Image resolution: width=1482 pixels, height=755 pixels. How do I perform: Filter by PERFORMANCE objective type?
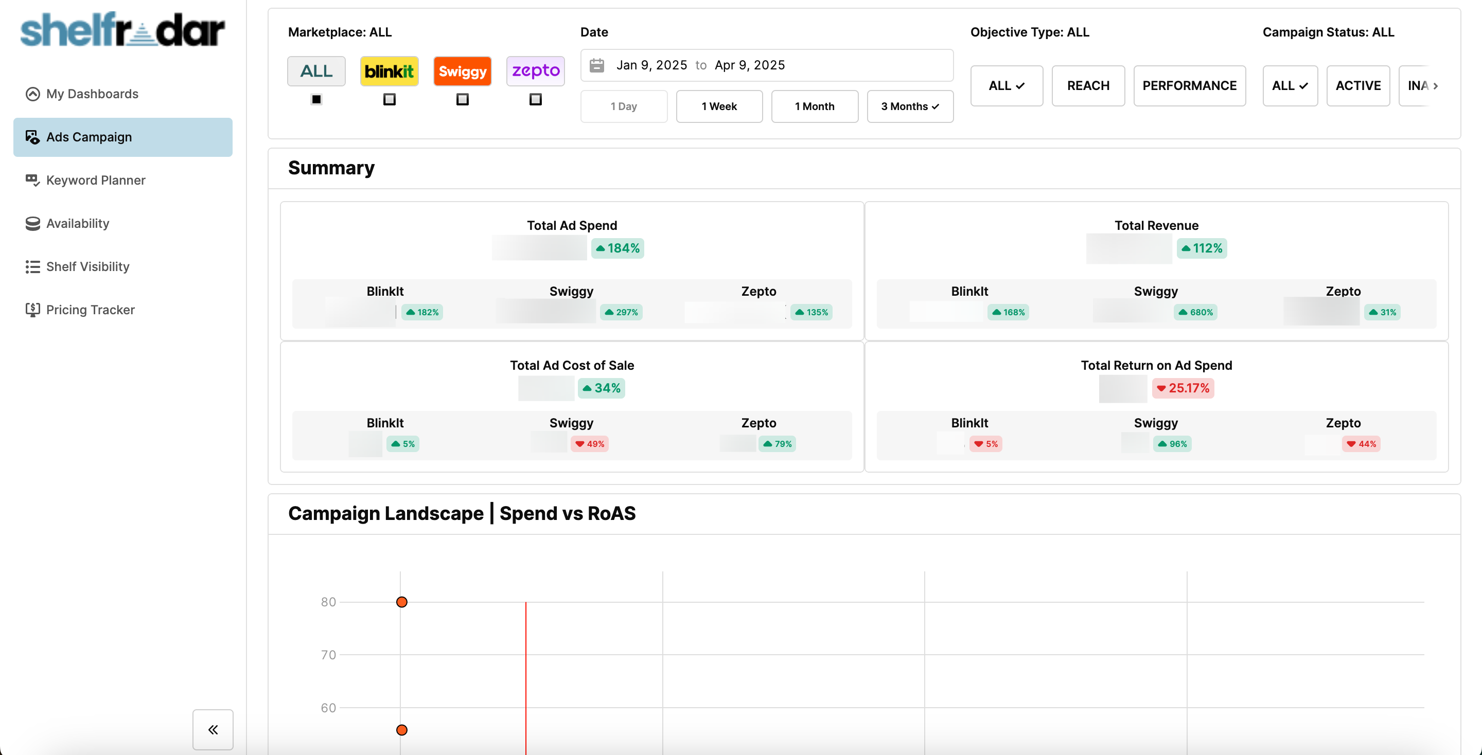[1189, 86]
